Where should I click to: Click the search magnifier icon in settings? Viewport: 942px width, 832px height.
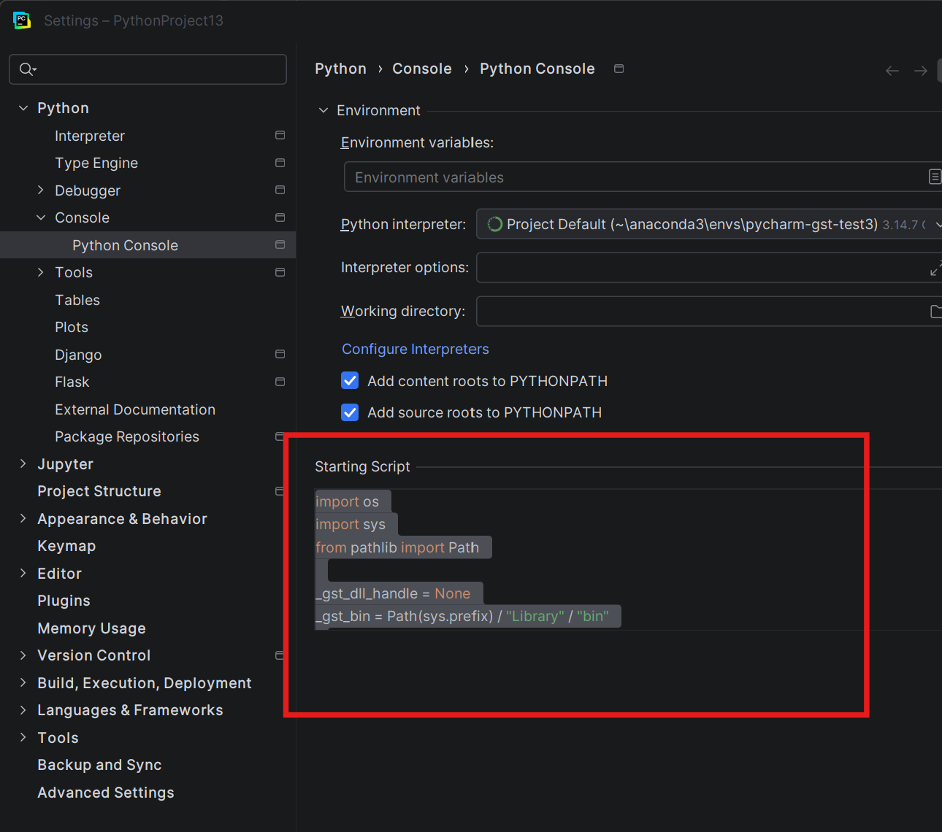pos(27,69)
